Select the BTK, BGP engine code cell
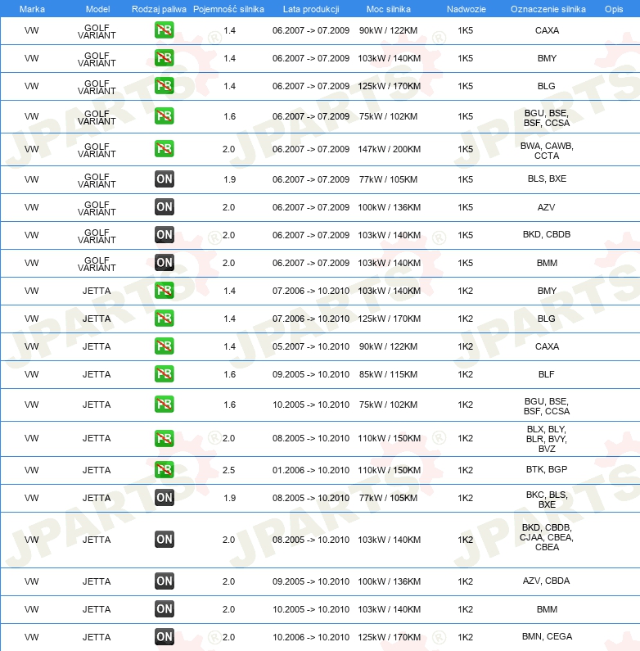The width and height of the screenshot is (640, 651). coord(547,469)
